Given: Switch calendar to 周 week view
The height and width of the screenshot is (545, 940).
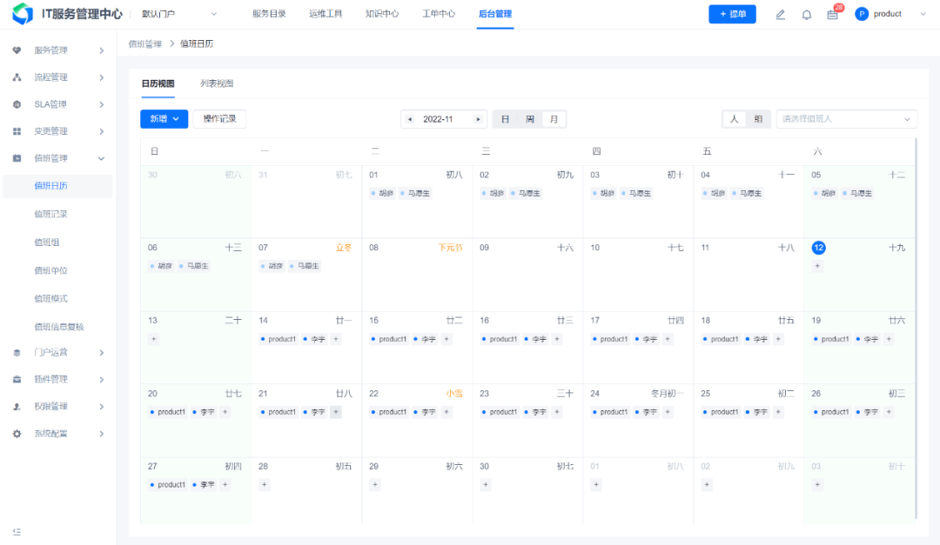Looking at the screenshot, I should (x=530, y=119).
